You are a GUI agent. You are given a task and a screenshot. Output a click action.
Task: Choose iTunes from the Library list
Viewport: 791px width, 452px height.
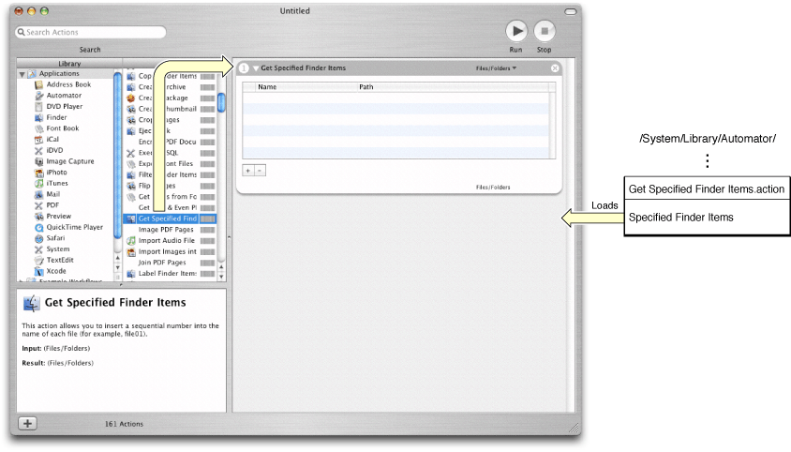(62, 183)
